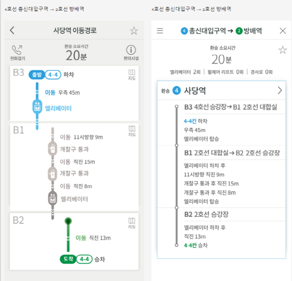Select B3 4호선 승강장→B1 2호선 대합실 section
The height and width of the screenshot is (281, 292).
tap(230, 107)
